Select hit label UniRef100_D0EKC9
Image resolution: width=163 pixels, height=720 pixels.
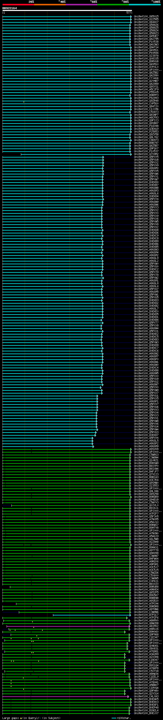tap(146, 236)
